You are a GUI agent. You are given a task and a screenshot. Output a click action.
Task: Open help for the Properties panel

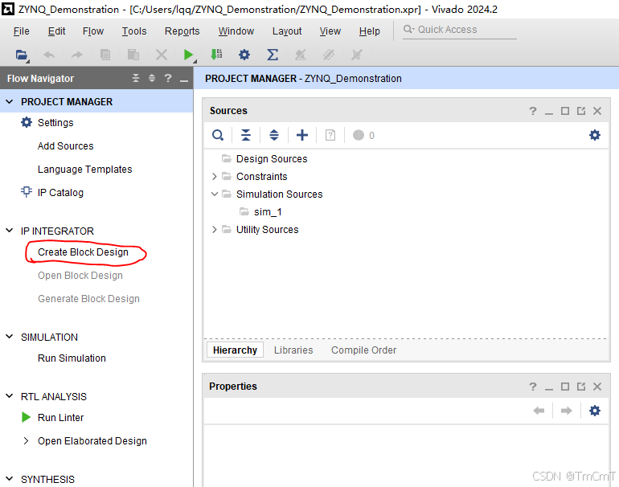tap(533, 387)
